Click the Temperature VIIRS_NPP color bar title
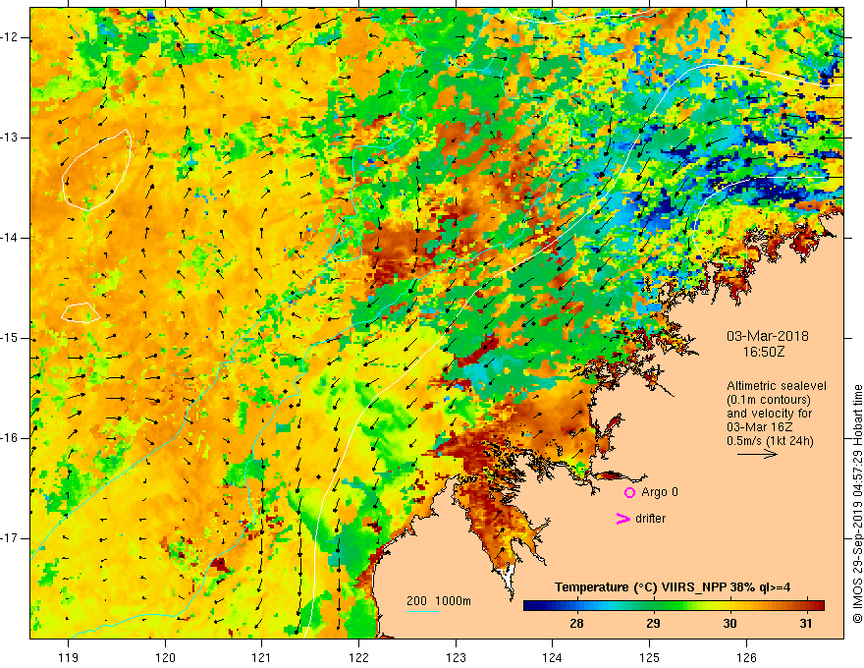864x668 pixels. (x=673, y=587)
